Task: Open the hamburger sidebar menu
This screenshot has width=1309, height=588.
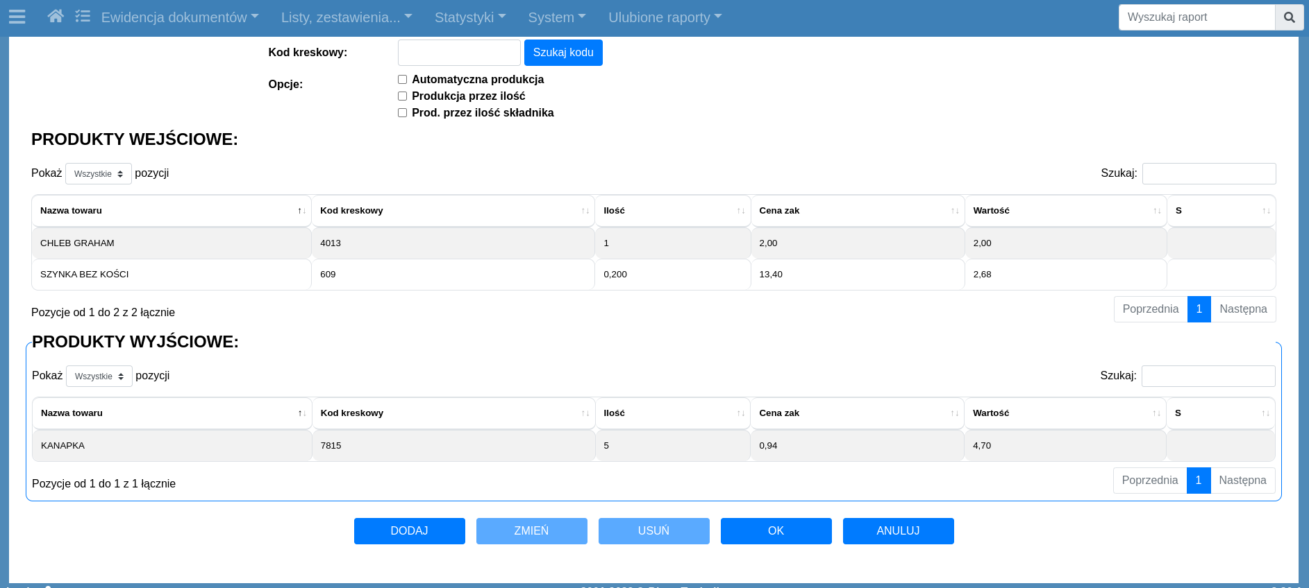Action: click(17, 17)
